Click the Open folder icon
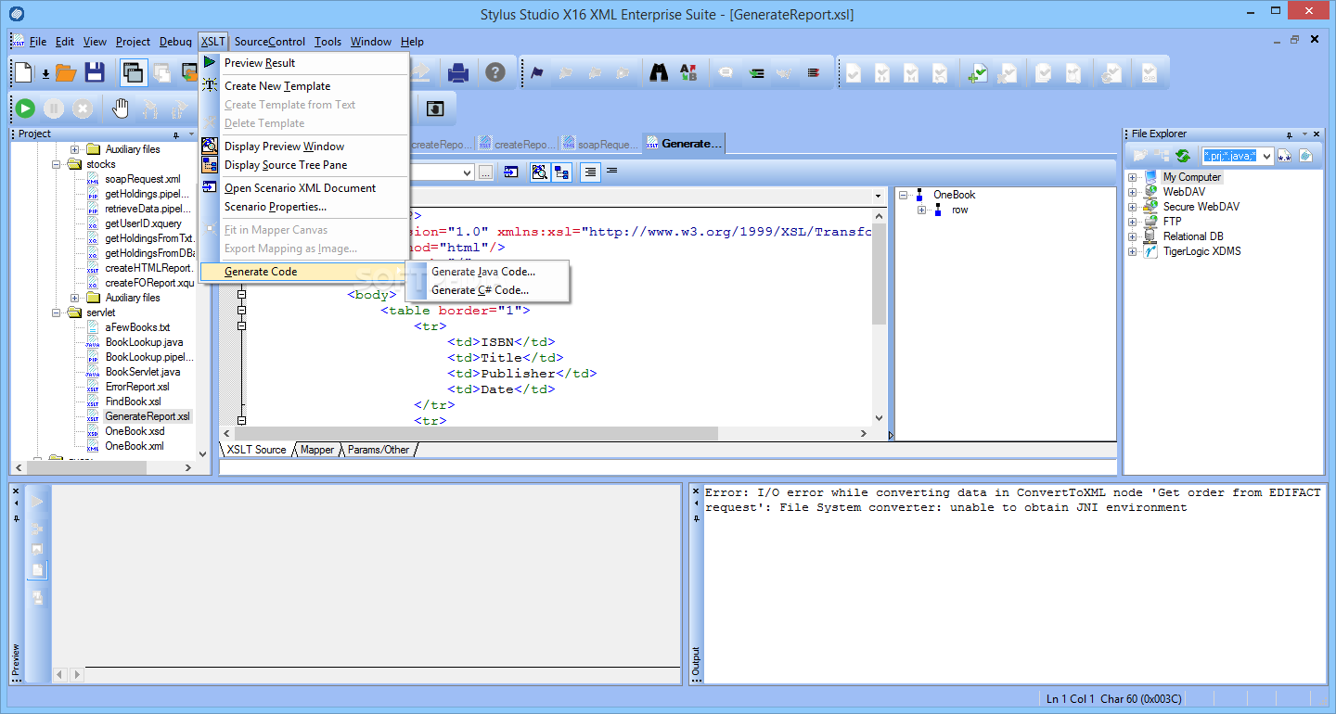The height and width of the screenshot is (714, 1336). pyautogui.click(x=65, y=72)
